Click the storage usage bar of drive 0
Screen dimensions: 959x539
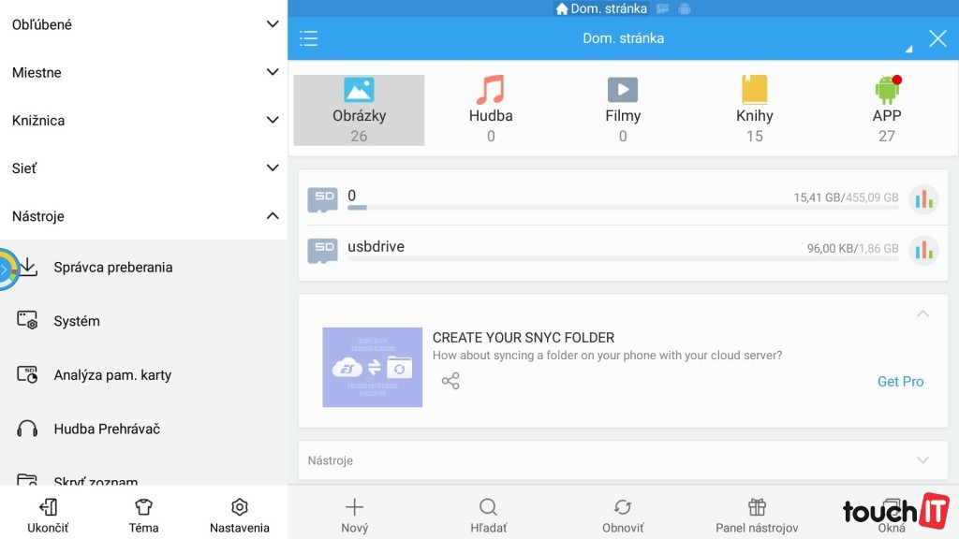(622, 208)
